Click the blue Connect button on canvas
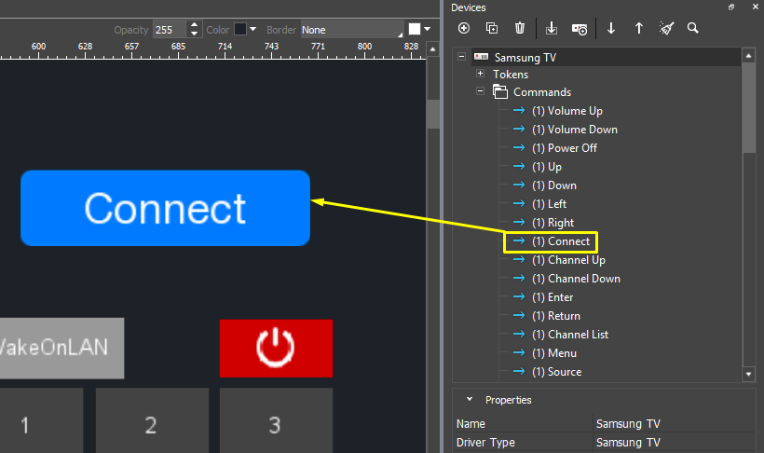Screen dimensions: 764x453 [x=165, y=208]
